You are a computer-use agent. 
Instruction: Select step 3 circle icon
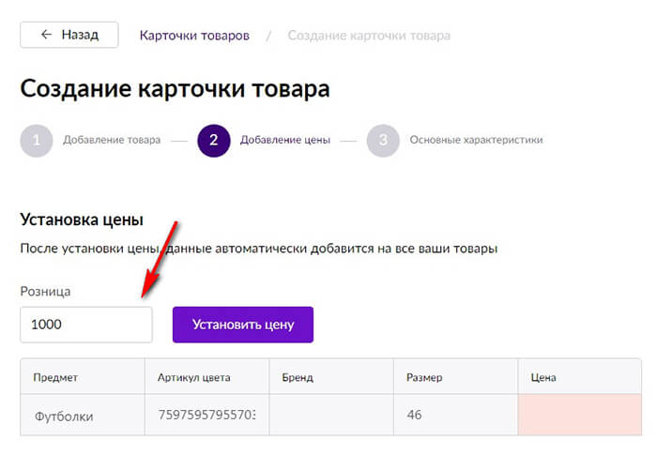click(383, 141)
